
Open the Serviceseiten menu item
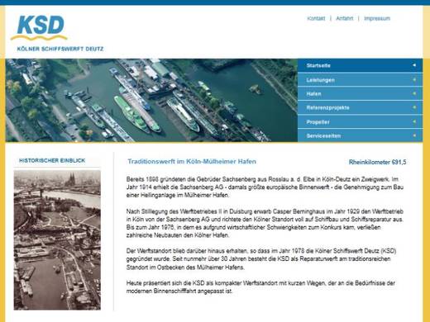[360, 135]
